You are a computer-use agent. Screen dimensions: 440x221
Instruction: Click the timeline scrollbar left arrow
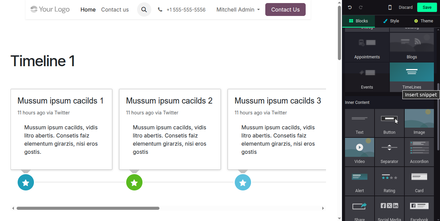click(x=13, y=208)
